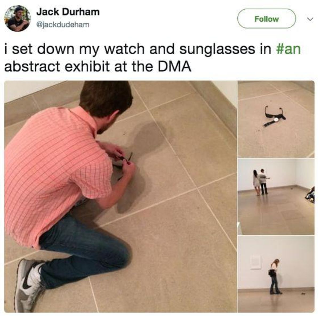This screenshot has width=320, height=316.
Task: Open Jack Durham's profile avatar
Action: pyautogui.click(x=17, y=18)
